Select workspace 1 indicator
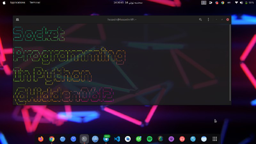Screen dimensions: 256x144 pos(204,3)
